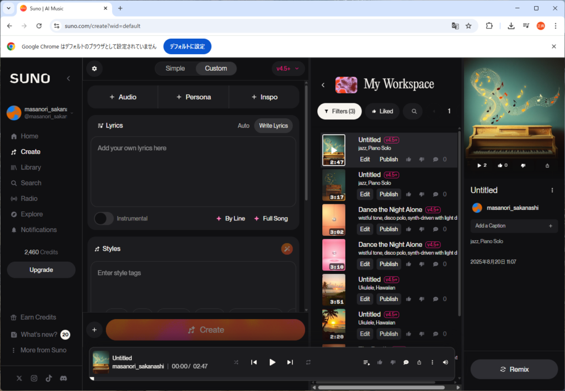The width and height of the screenshot is (565, 391).
Task: Click the magic wand icon in Styles
Action: point(287,249)
